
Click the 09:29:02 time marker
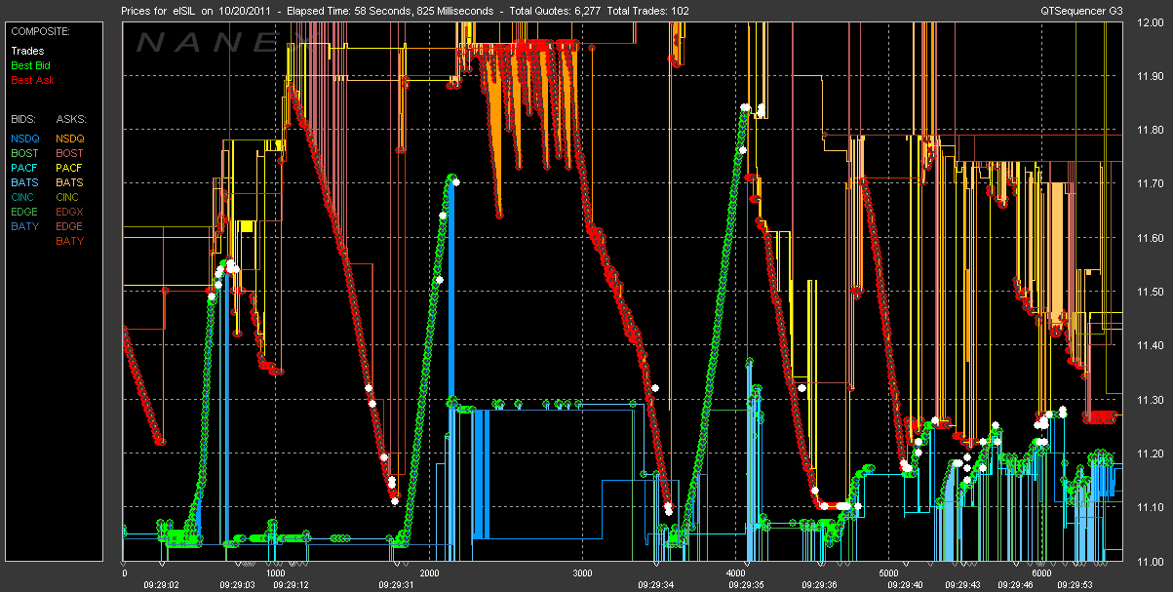click(162, 585)
